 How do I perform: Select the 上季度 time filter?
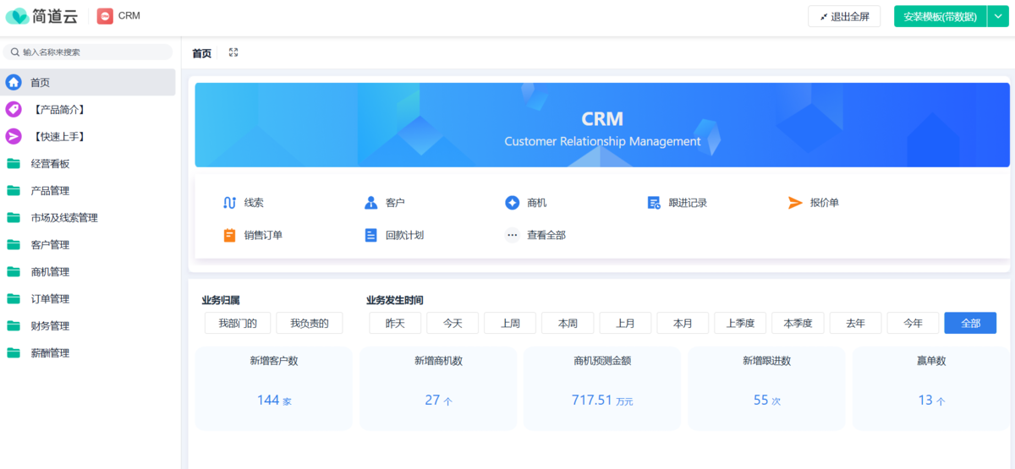pyautogui.click(x=740, y=323)
